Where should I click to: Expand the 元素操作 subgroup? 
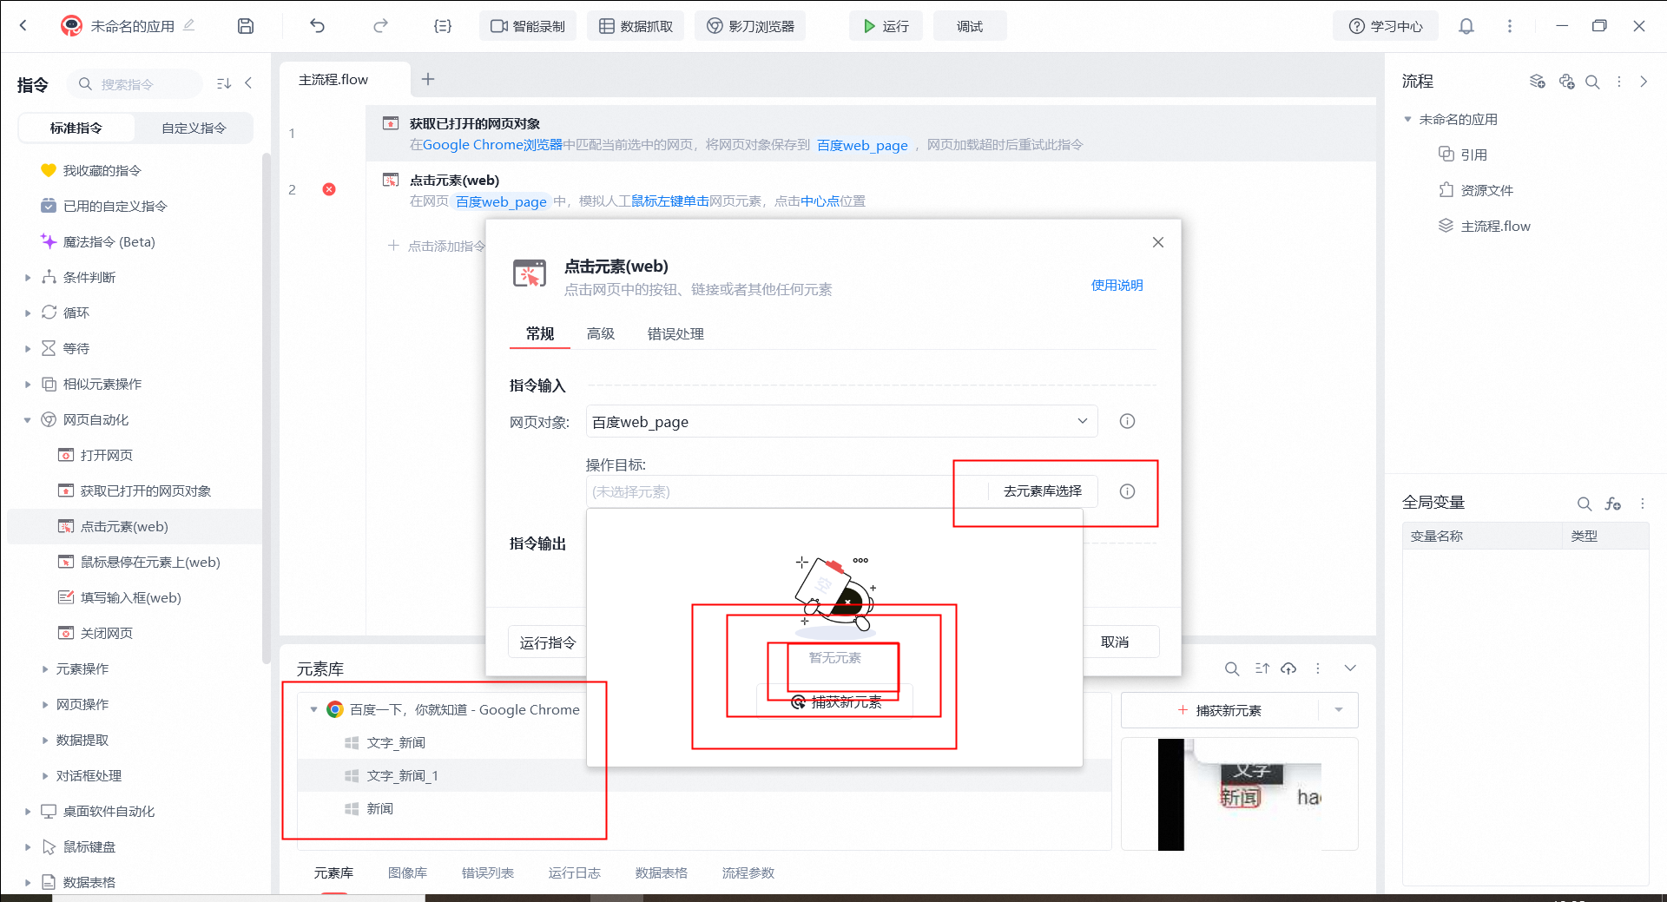point(45,669)
